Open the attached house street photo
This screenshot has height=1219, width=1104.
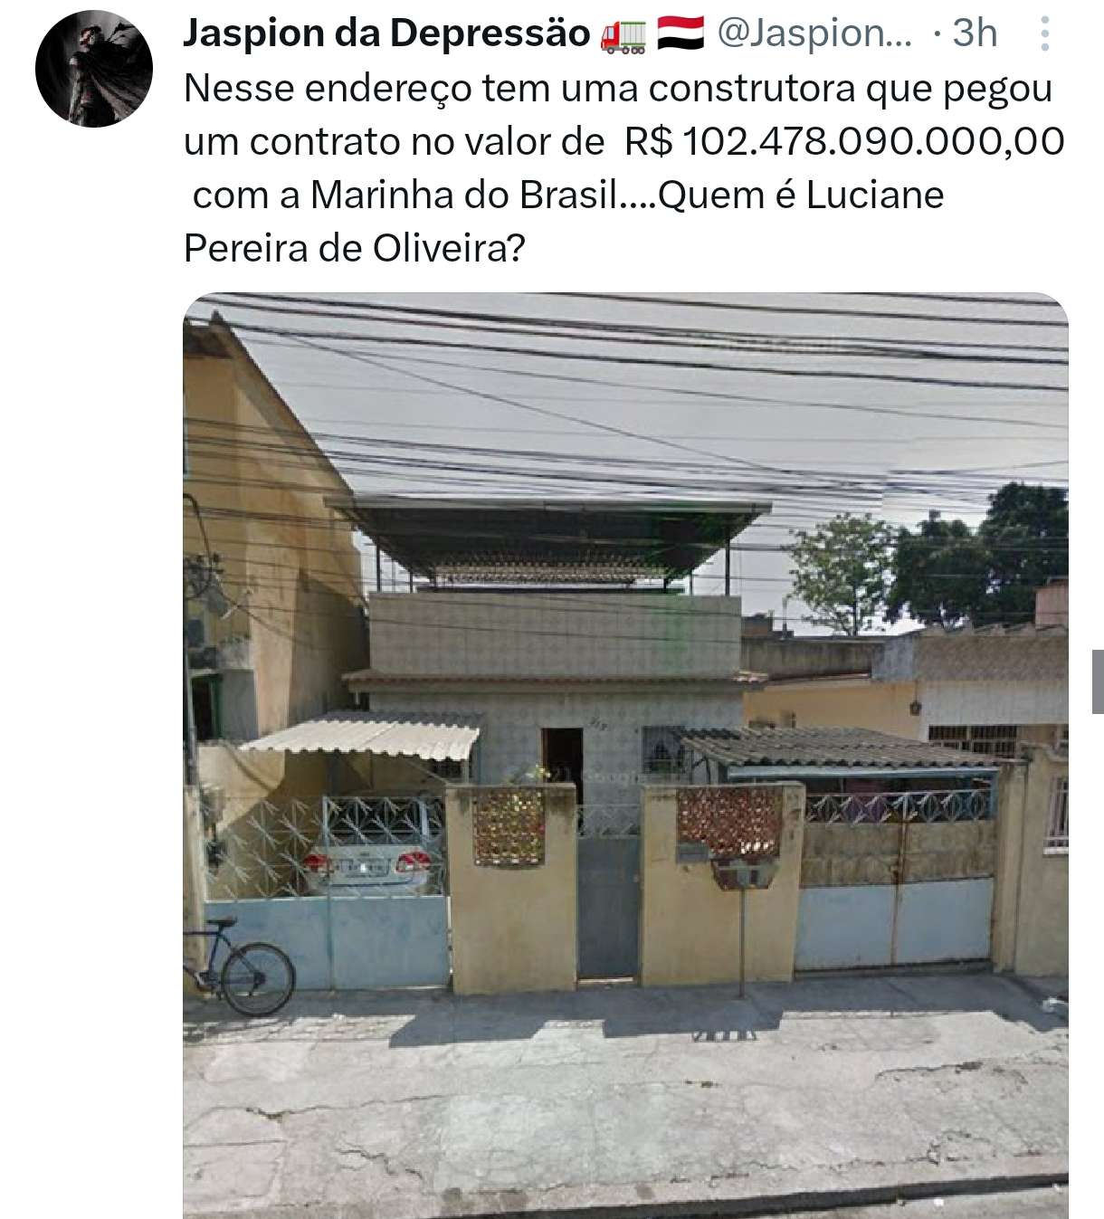[x=625, y=756]
